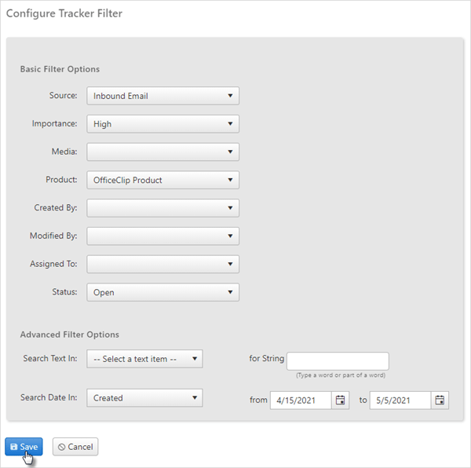Expand the Search Date In dropdown showing Created
The height and width of the screenshot is (468, 471).
(x=144, y=397)
